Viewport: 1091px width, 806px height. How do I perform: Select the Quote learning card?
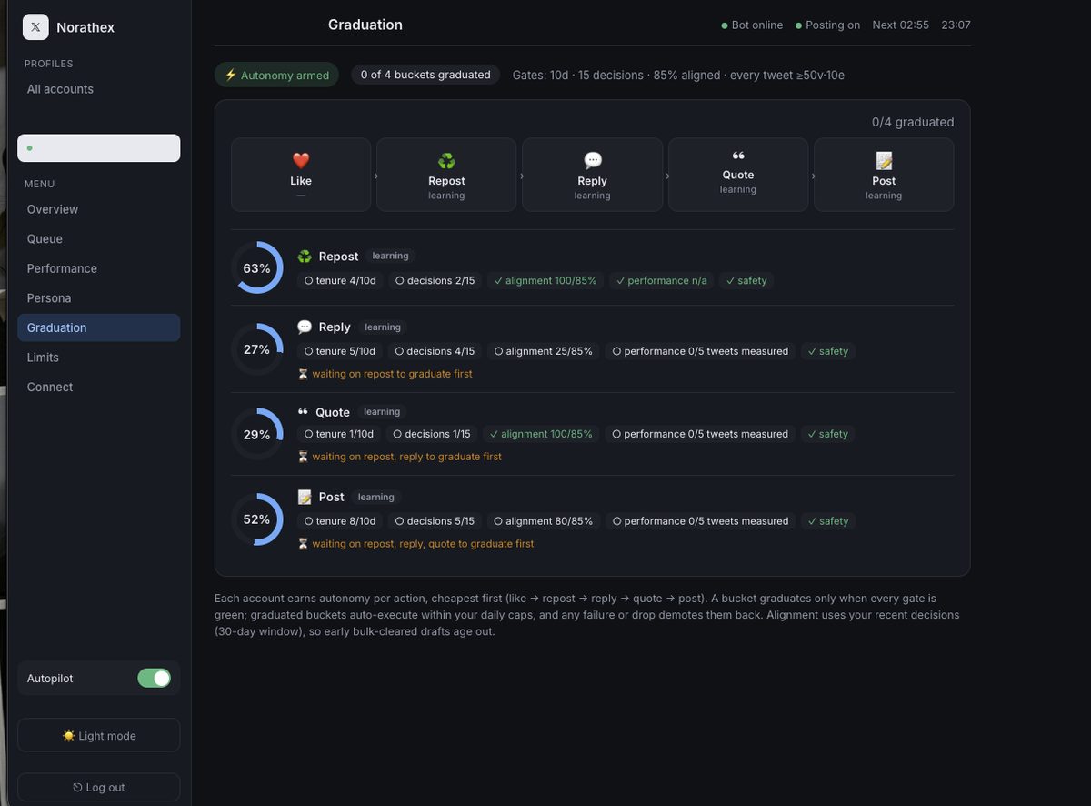tap(738, 175)
